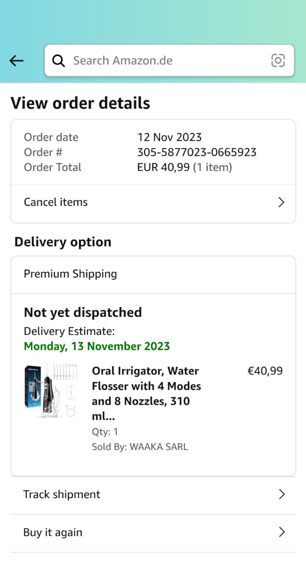The height and width of the screenshot is (564, 306).
Task: Tap the View order details heading
Action: click(80, 103)
